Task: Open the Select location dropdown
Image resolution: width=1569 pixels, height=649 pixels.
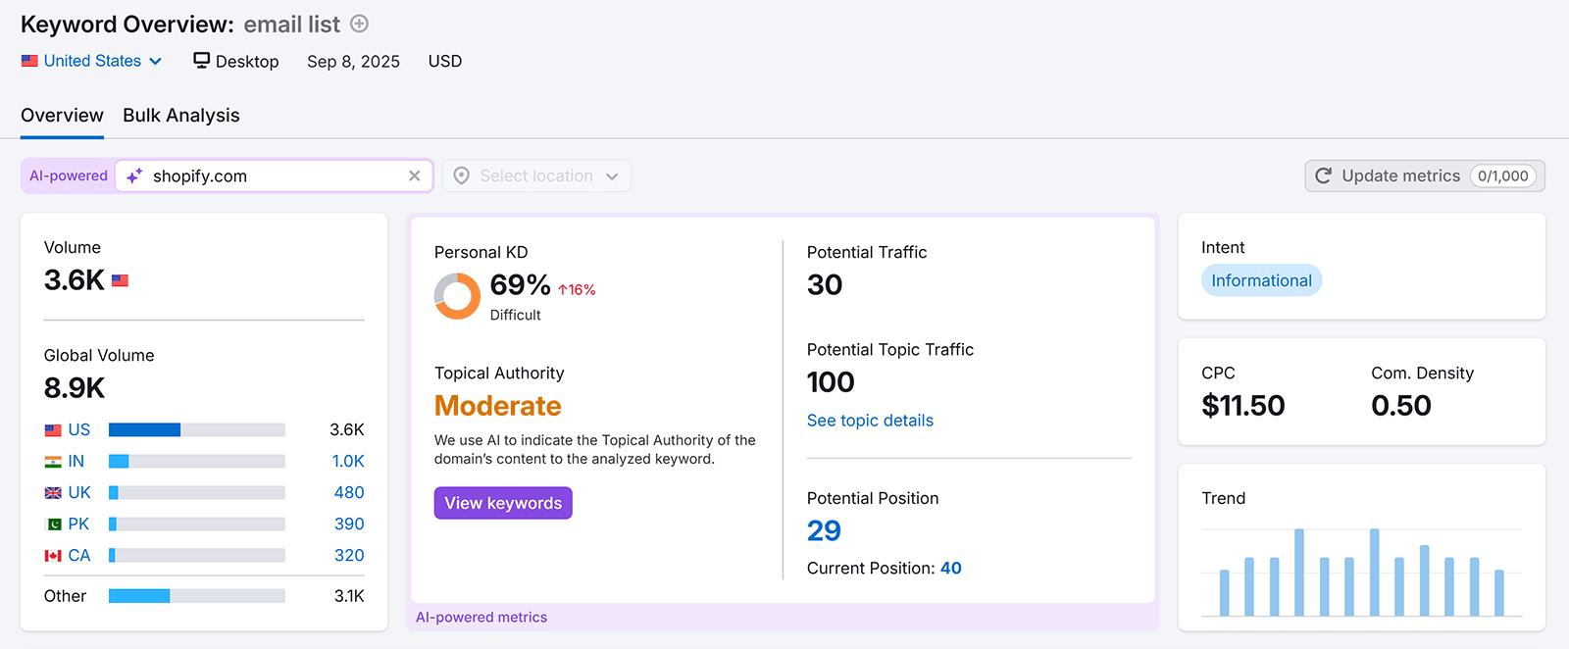Action: tap(535, 175)
